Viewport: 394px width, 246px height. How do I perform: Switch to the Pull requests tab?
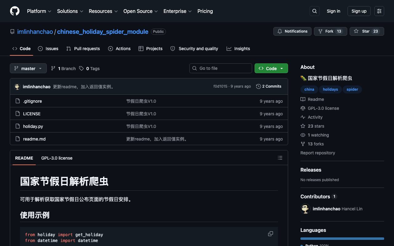pyautogui.click(x=83, y=49)
